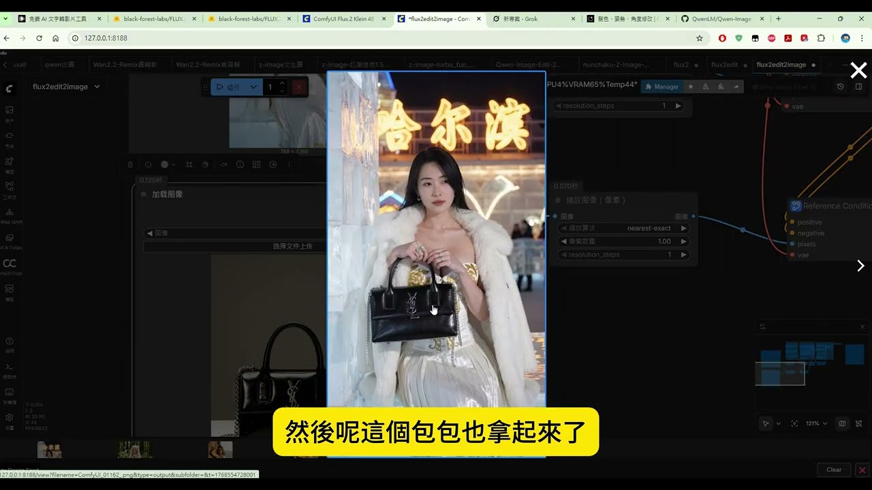Change 縮放算法 nearest-exact with right arrow

683,228
